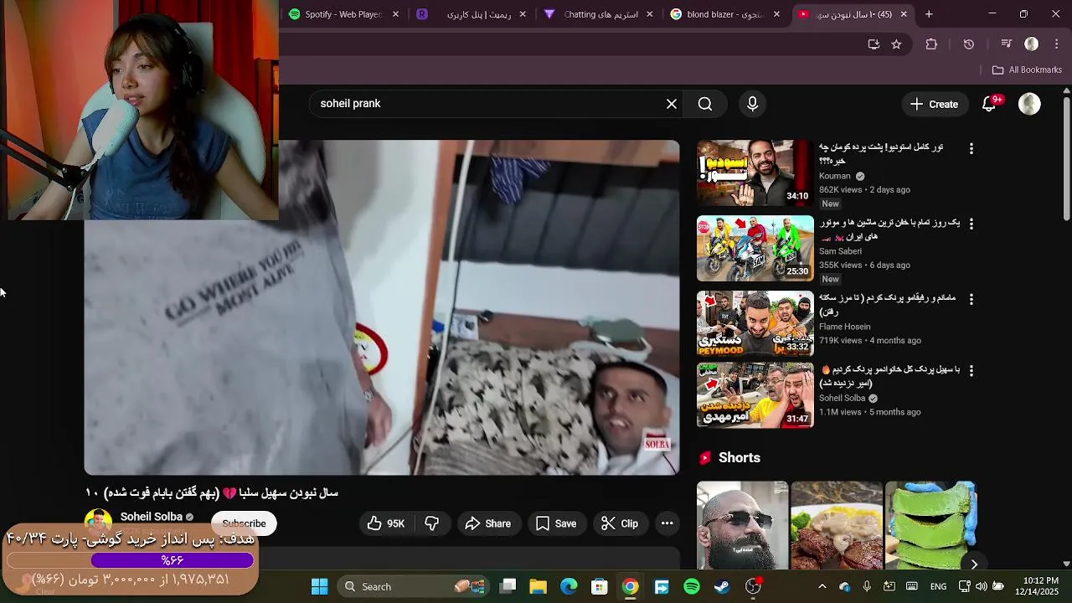This screenshot has height=603, width=1072.
Task: Click the Create button
Action: pos(934,104)
